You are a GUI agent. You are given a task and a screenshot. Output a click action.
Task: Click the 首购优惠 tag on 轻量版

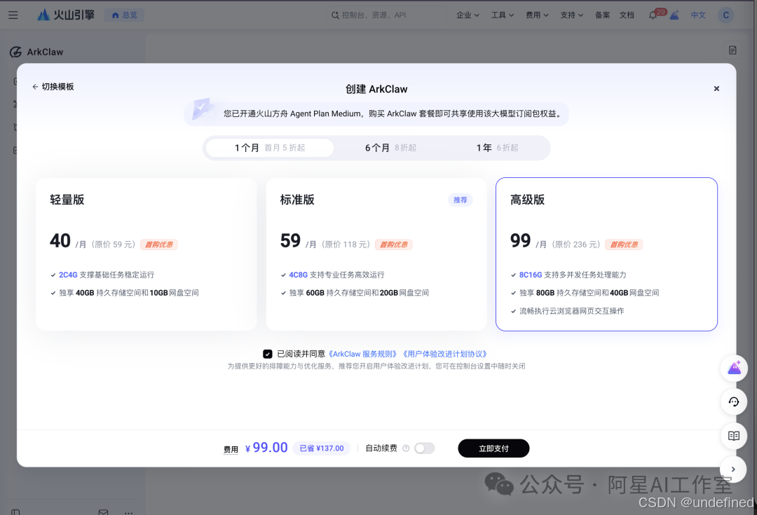(159, 245)
